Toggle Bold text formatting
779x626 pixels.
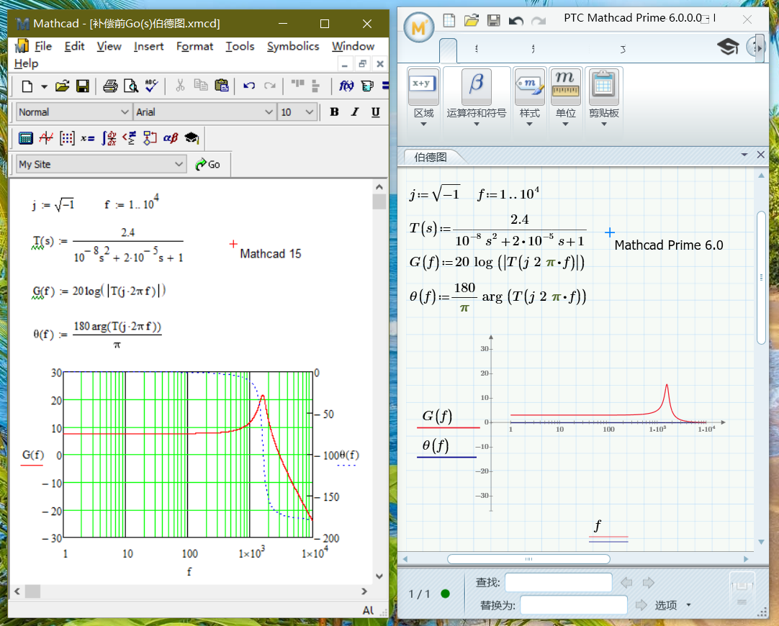pyautogui.click(x=334, y=112)
